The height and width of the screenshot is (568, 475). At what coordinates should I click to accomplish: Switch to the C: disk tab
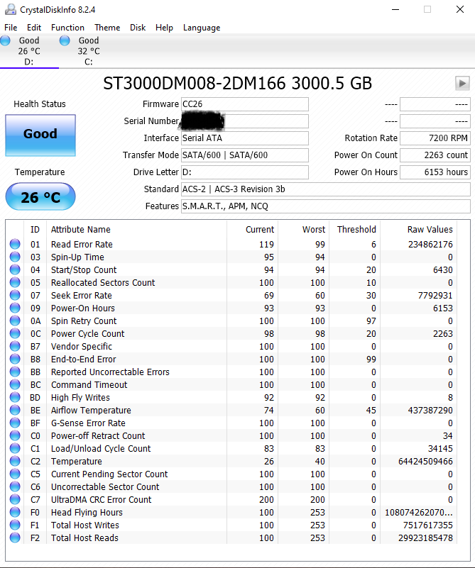[x=89, y=51]
